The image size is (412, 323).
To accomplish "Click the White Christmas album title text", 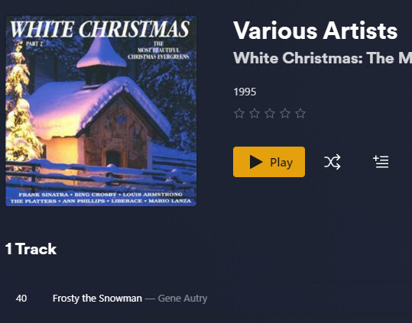I will pyautogui.click(x=323, y=58).
